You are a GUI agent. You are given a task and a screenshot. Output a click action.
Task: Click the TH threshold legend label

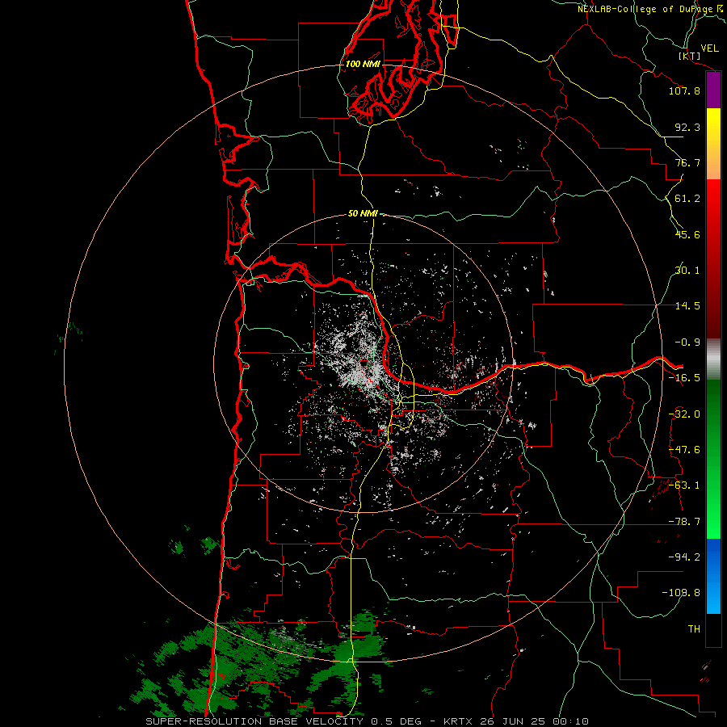[x=694, y=629]
